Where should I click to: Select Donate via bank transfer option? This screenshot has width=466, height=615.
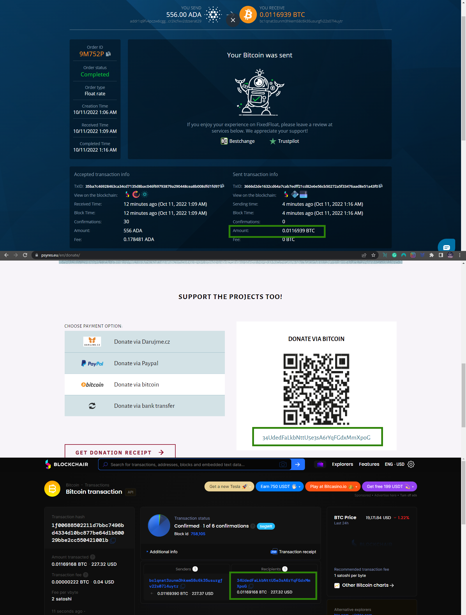145,406
